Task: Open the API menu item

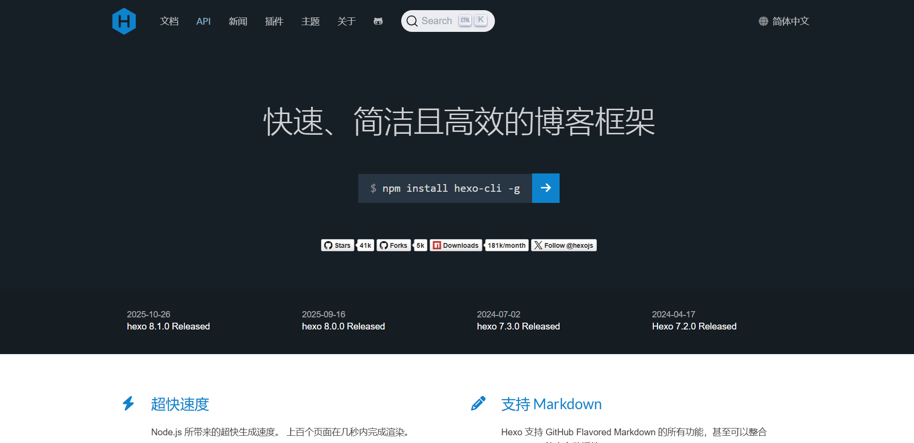Action: [203, 21]
